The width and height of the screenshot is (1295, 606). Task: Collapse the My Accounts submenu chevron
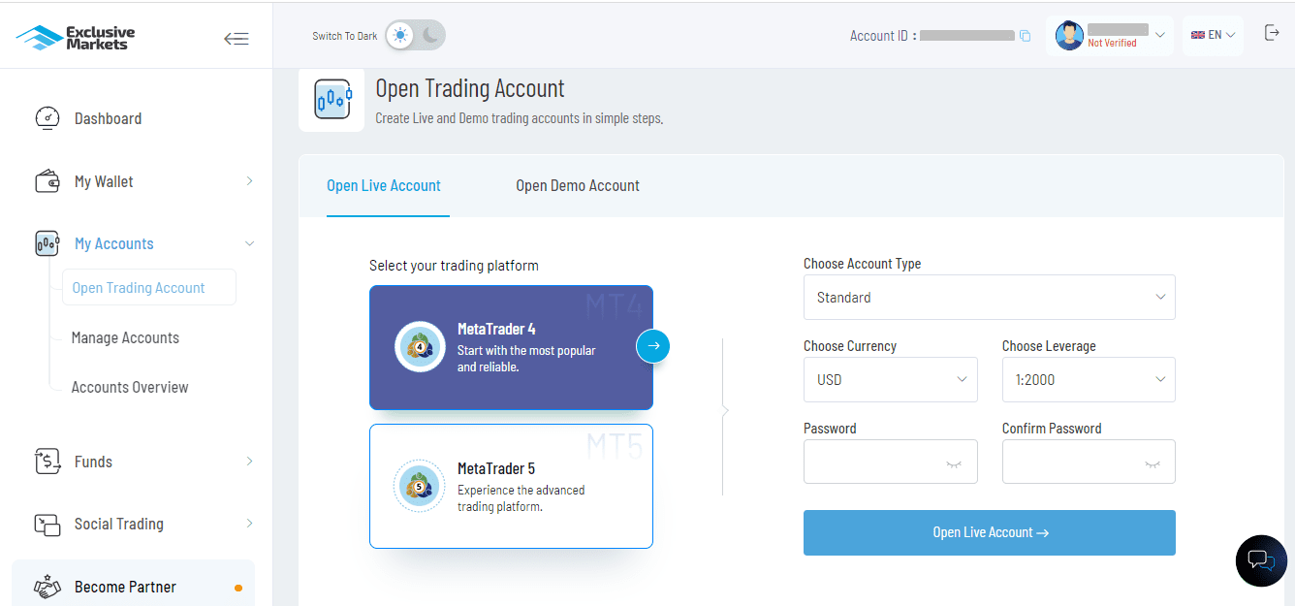click(249, 243)
